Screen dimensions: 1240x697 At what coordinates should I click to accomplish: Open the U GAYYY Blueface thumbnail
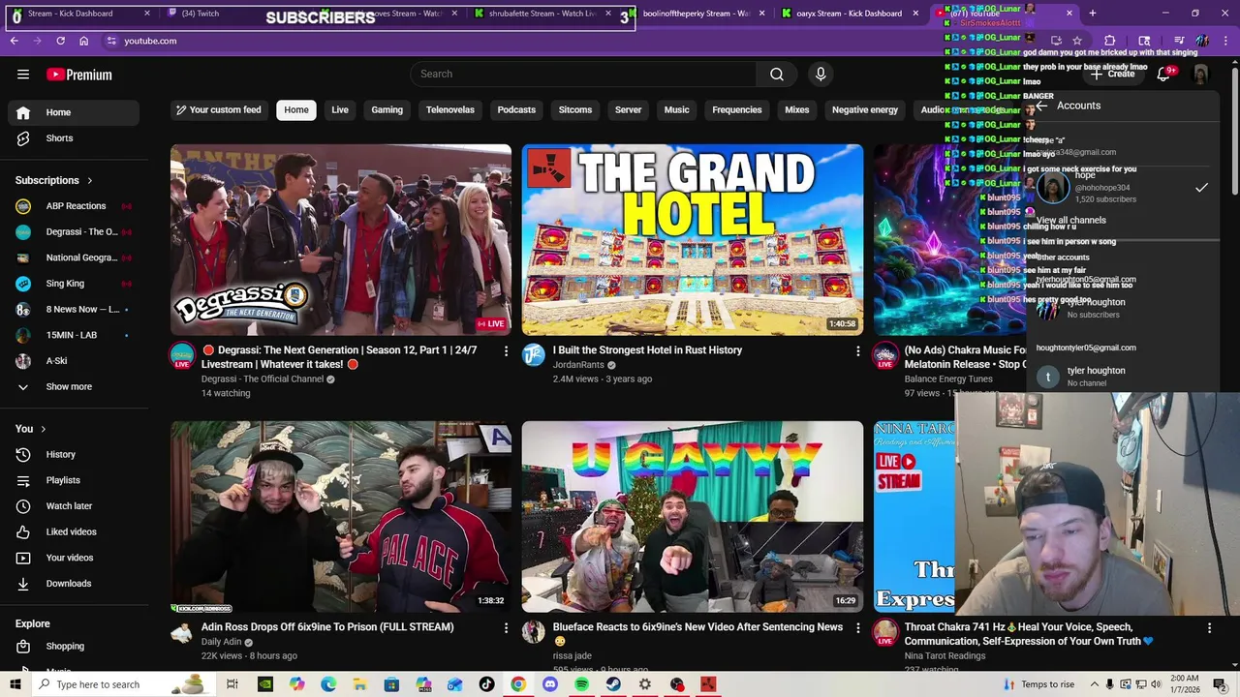[x=692, y=516]
